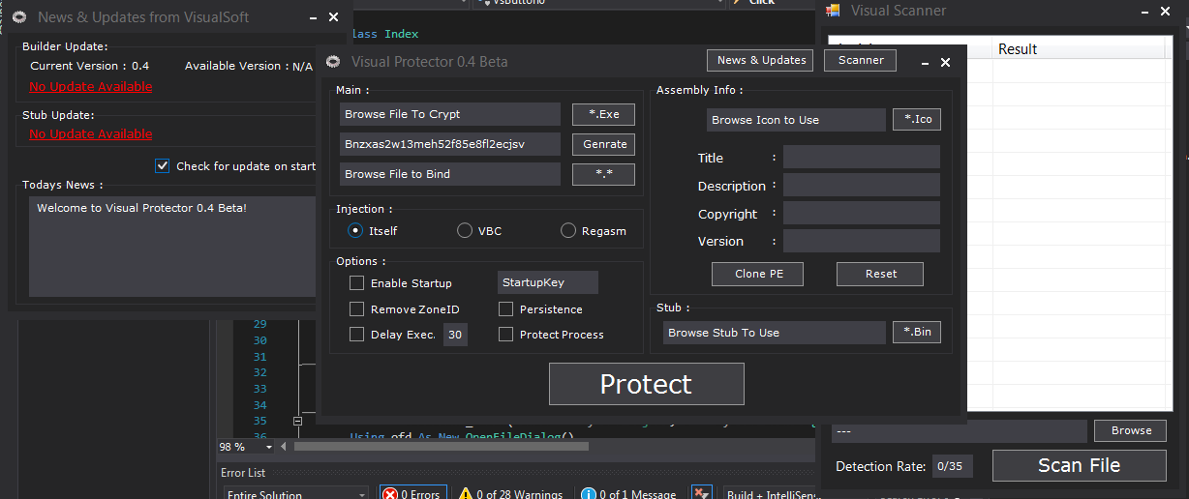The height and width of the screenshot is (499, 1189).
Task: Click the Description input field
Action: 862,186
